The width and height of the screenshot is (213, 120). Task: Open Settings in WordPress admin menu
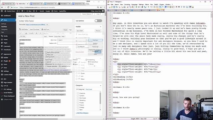[x=6, y=71]
